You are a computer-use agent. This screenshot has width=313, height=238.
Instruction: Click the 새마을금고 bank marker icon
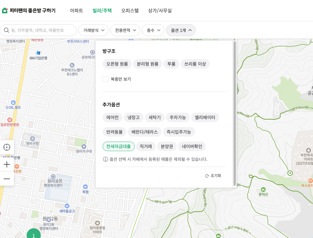[67, 206]
